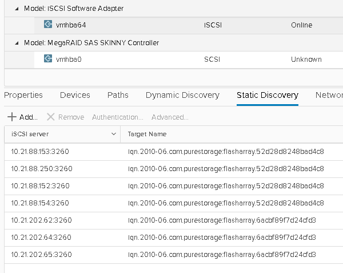Open the partially visible Network tab

[329, 95]
